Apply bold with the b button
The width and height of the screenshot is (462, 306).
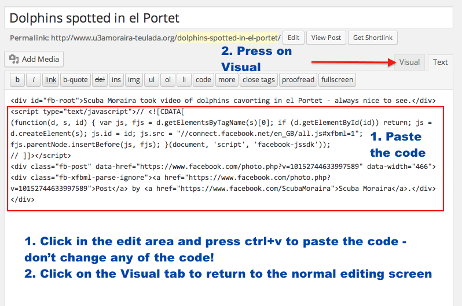17,80
